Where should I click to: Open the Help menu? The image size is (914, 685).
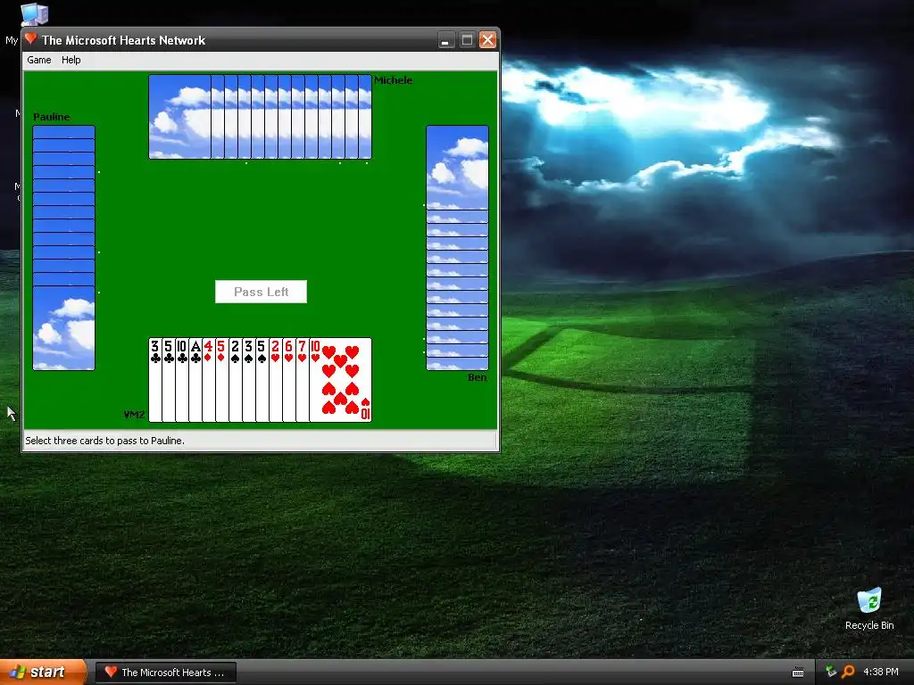pyautogui.click(x=71, y=60)
